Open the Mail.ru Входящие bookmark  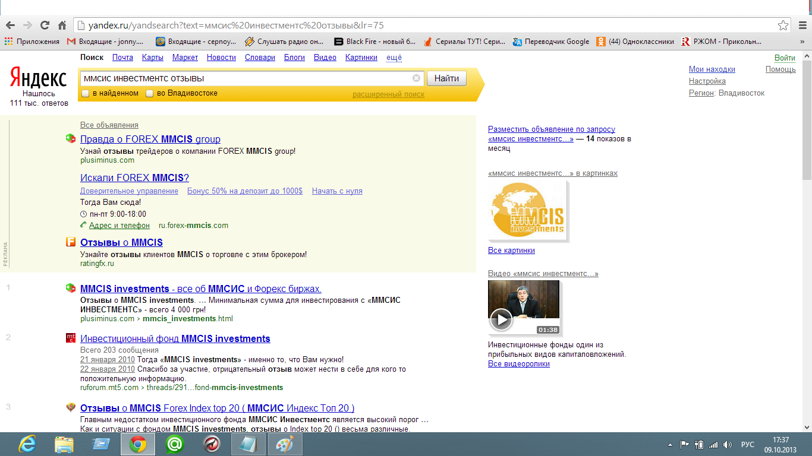tap(196, 42)
